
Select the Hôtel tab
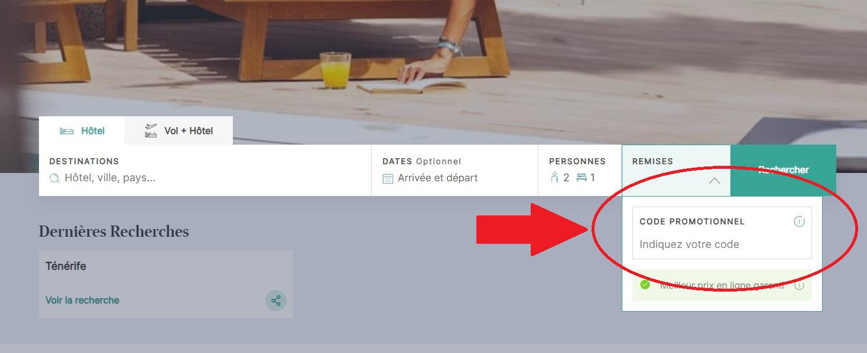pos(82,130)
